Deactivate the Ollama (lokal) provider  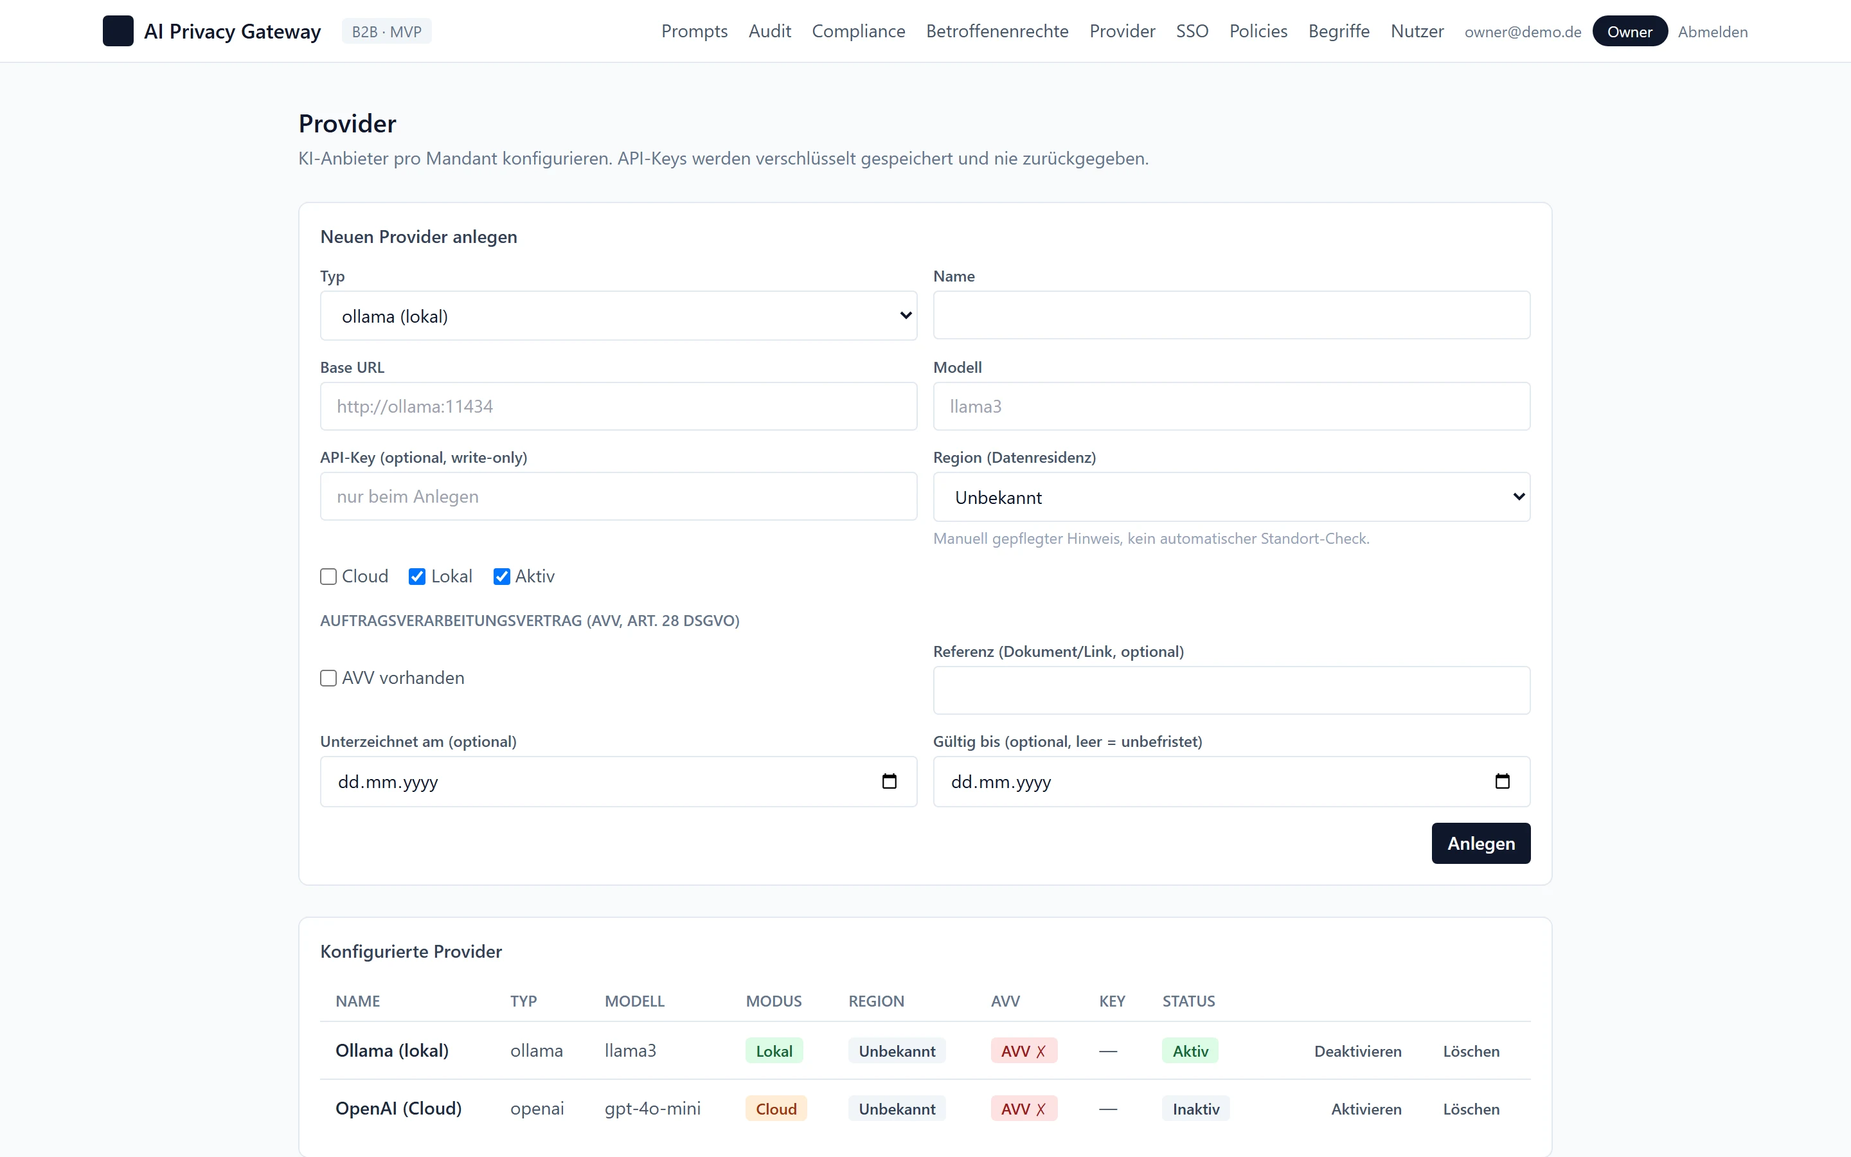1357,1051
